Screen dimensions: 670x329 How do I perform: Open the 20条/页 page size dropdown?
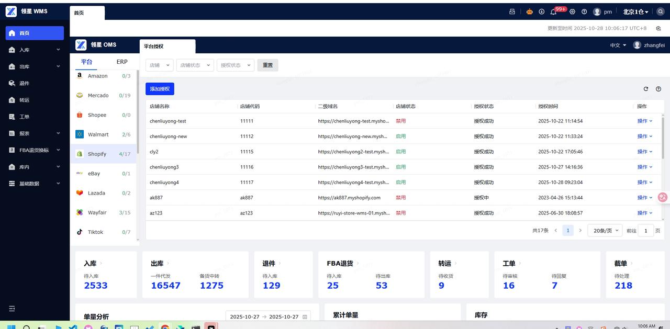[x=605, y=230]
